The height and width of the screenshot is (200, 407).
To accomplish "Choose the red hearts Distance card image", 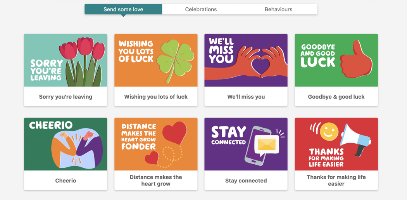I will [x=156, y=144].
